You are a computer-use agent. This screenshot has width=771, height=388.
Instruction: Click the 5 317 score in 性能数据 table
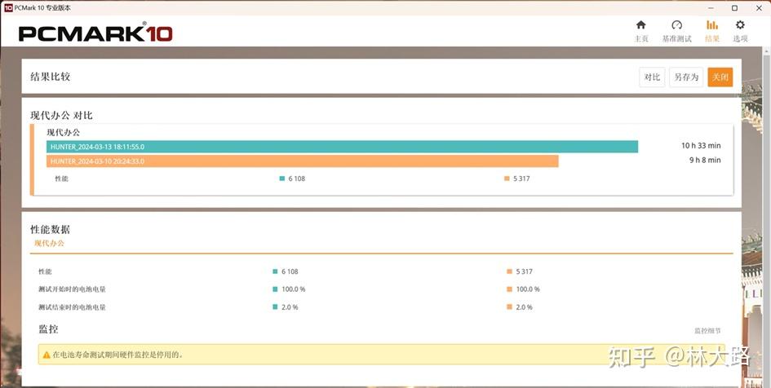point(524,271)
